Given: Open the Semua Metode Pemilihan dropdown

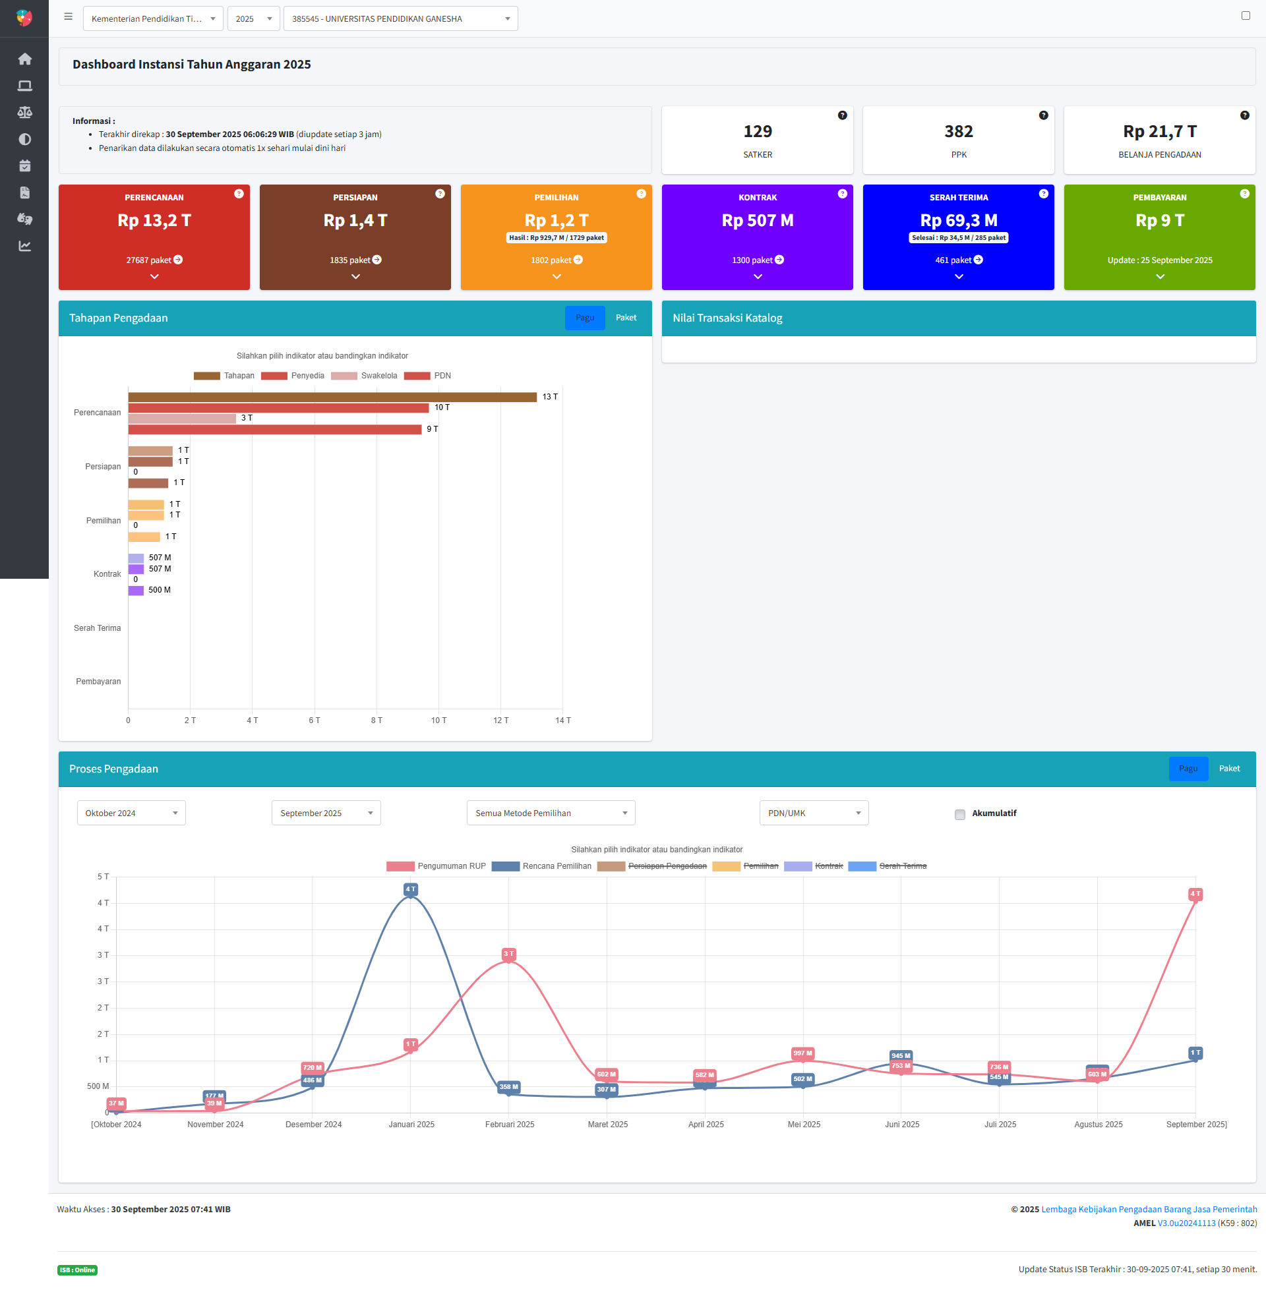Looking at the screenshot, I should 551,813.
